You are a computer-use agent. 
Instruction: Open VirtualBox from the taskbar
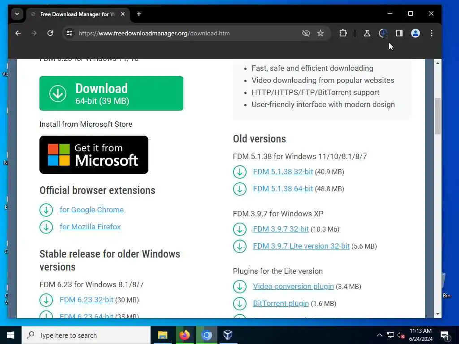(228, 335)
